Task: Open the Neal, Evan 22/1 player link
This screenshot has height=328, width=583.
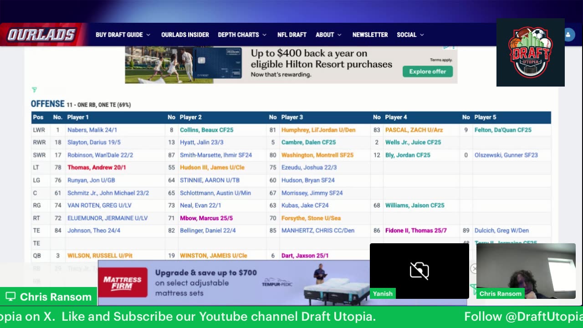Action: [200, 205]
